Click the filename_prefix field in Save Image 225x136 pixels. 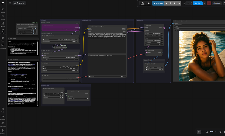pos(199,25)
